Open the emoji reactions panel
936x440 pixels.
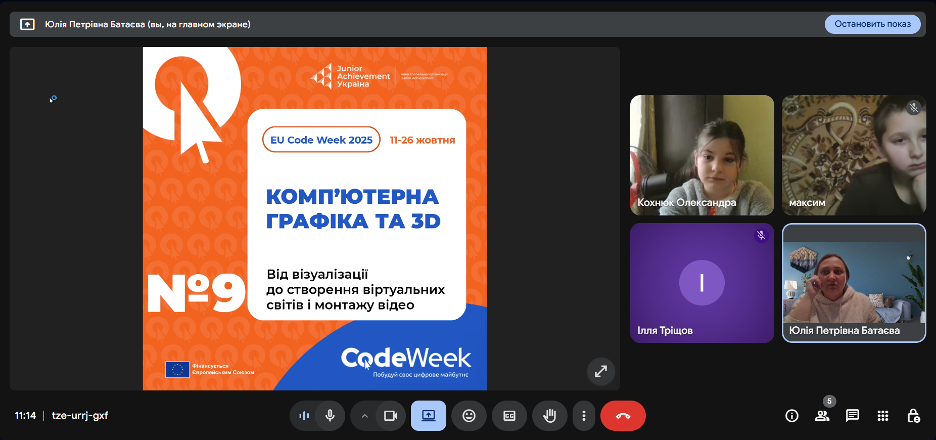(469, 416)
